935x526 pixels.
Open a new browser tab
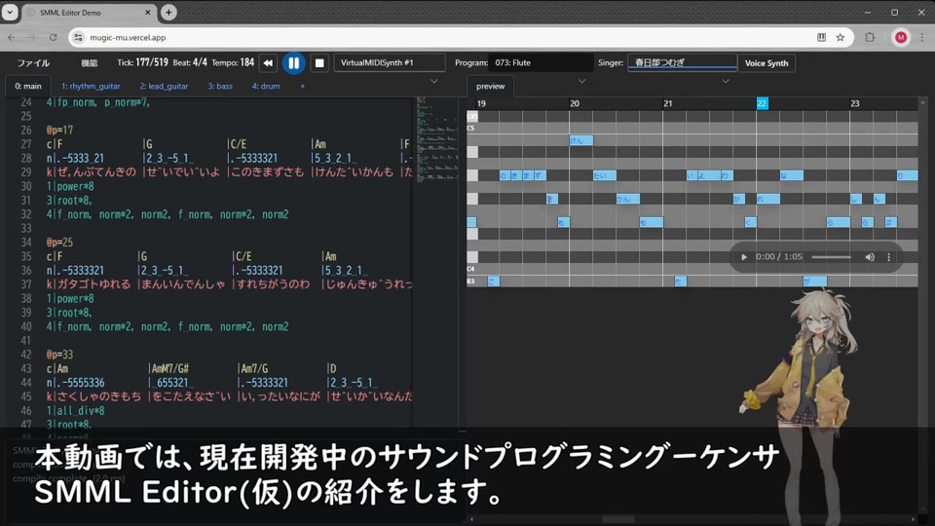tap(168, 12)
